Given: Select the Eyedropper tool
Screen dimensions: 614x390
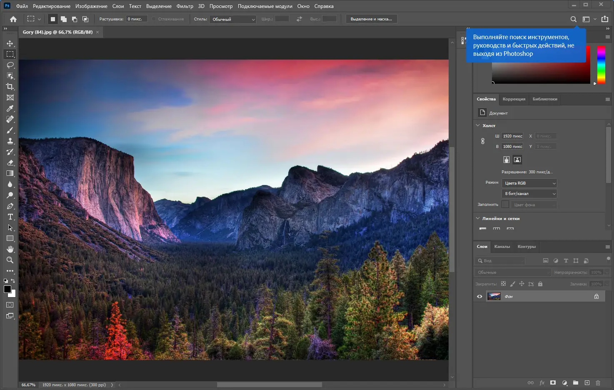Looking at the screenshot, I should click(10, 108).
